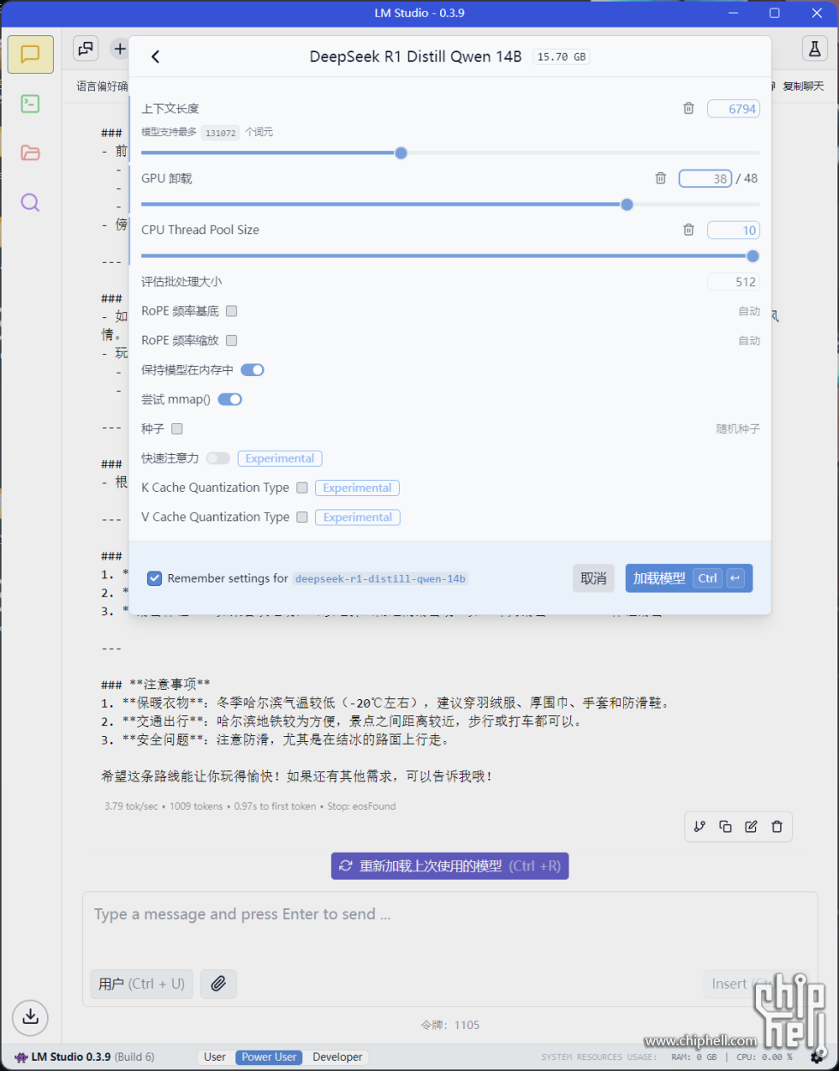Screen dimensions: 839x1071
Task: Open the Chat view in the sidebar
Action: (30, 55)
